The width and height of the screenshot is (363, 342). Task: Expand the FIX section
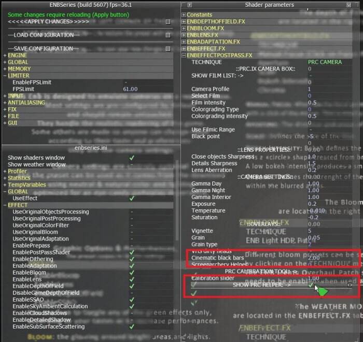pos(5,109)
